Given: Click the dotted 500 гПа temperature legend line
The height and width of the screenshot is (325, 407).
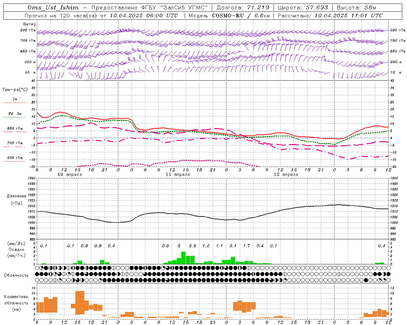Looking at the screenshot, I should click(x=15, y=161).
